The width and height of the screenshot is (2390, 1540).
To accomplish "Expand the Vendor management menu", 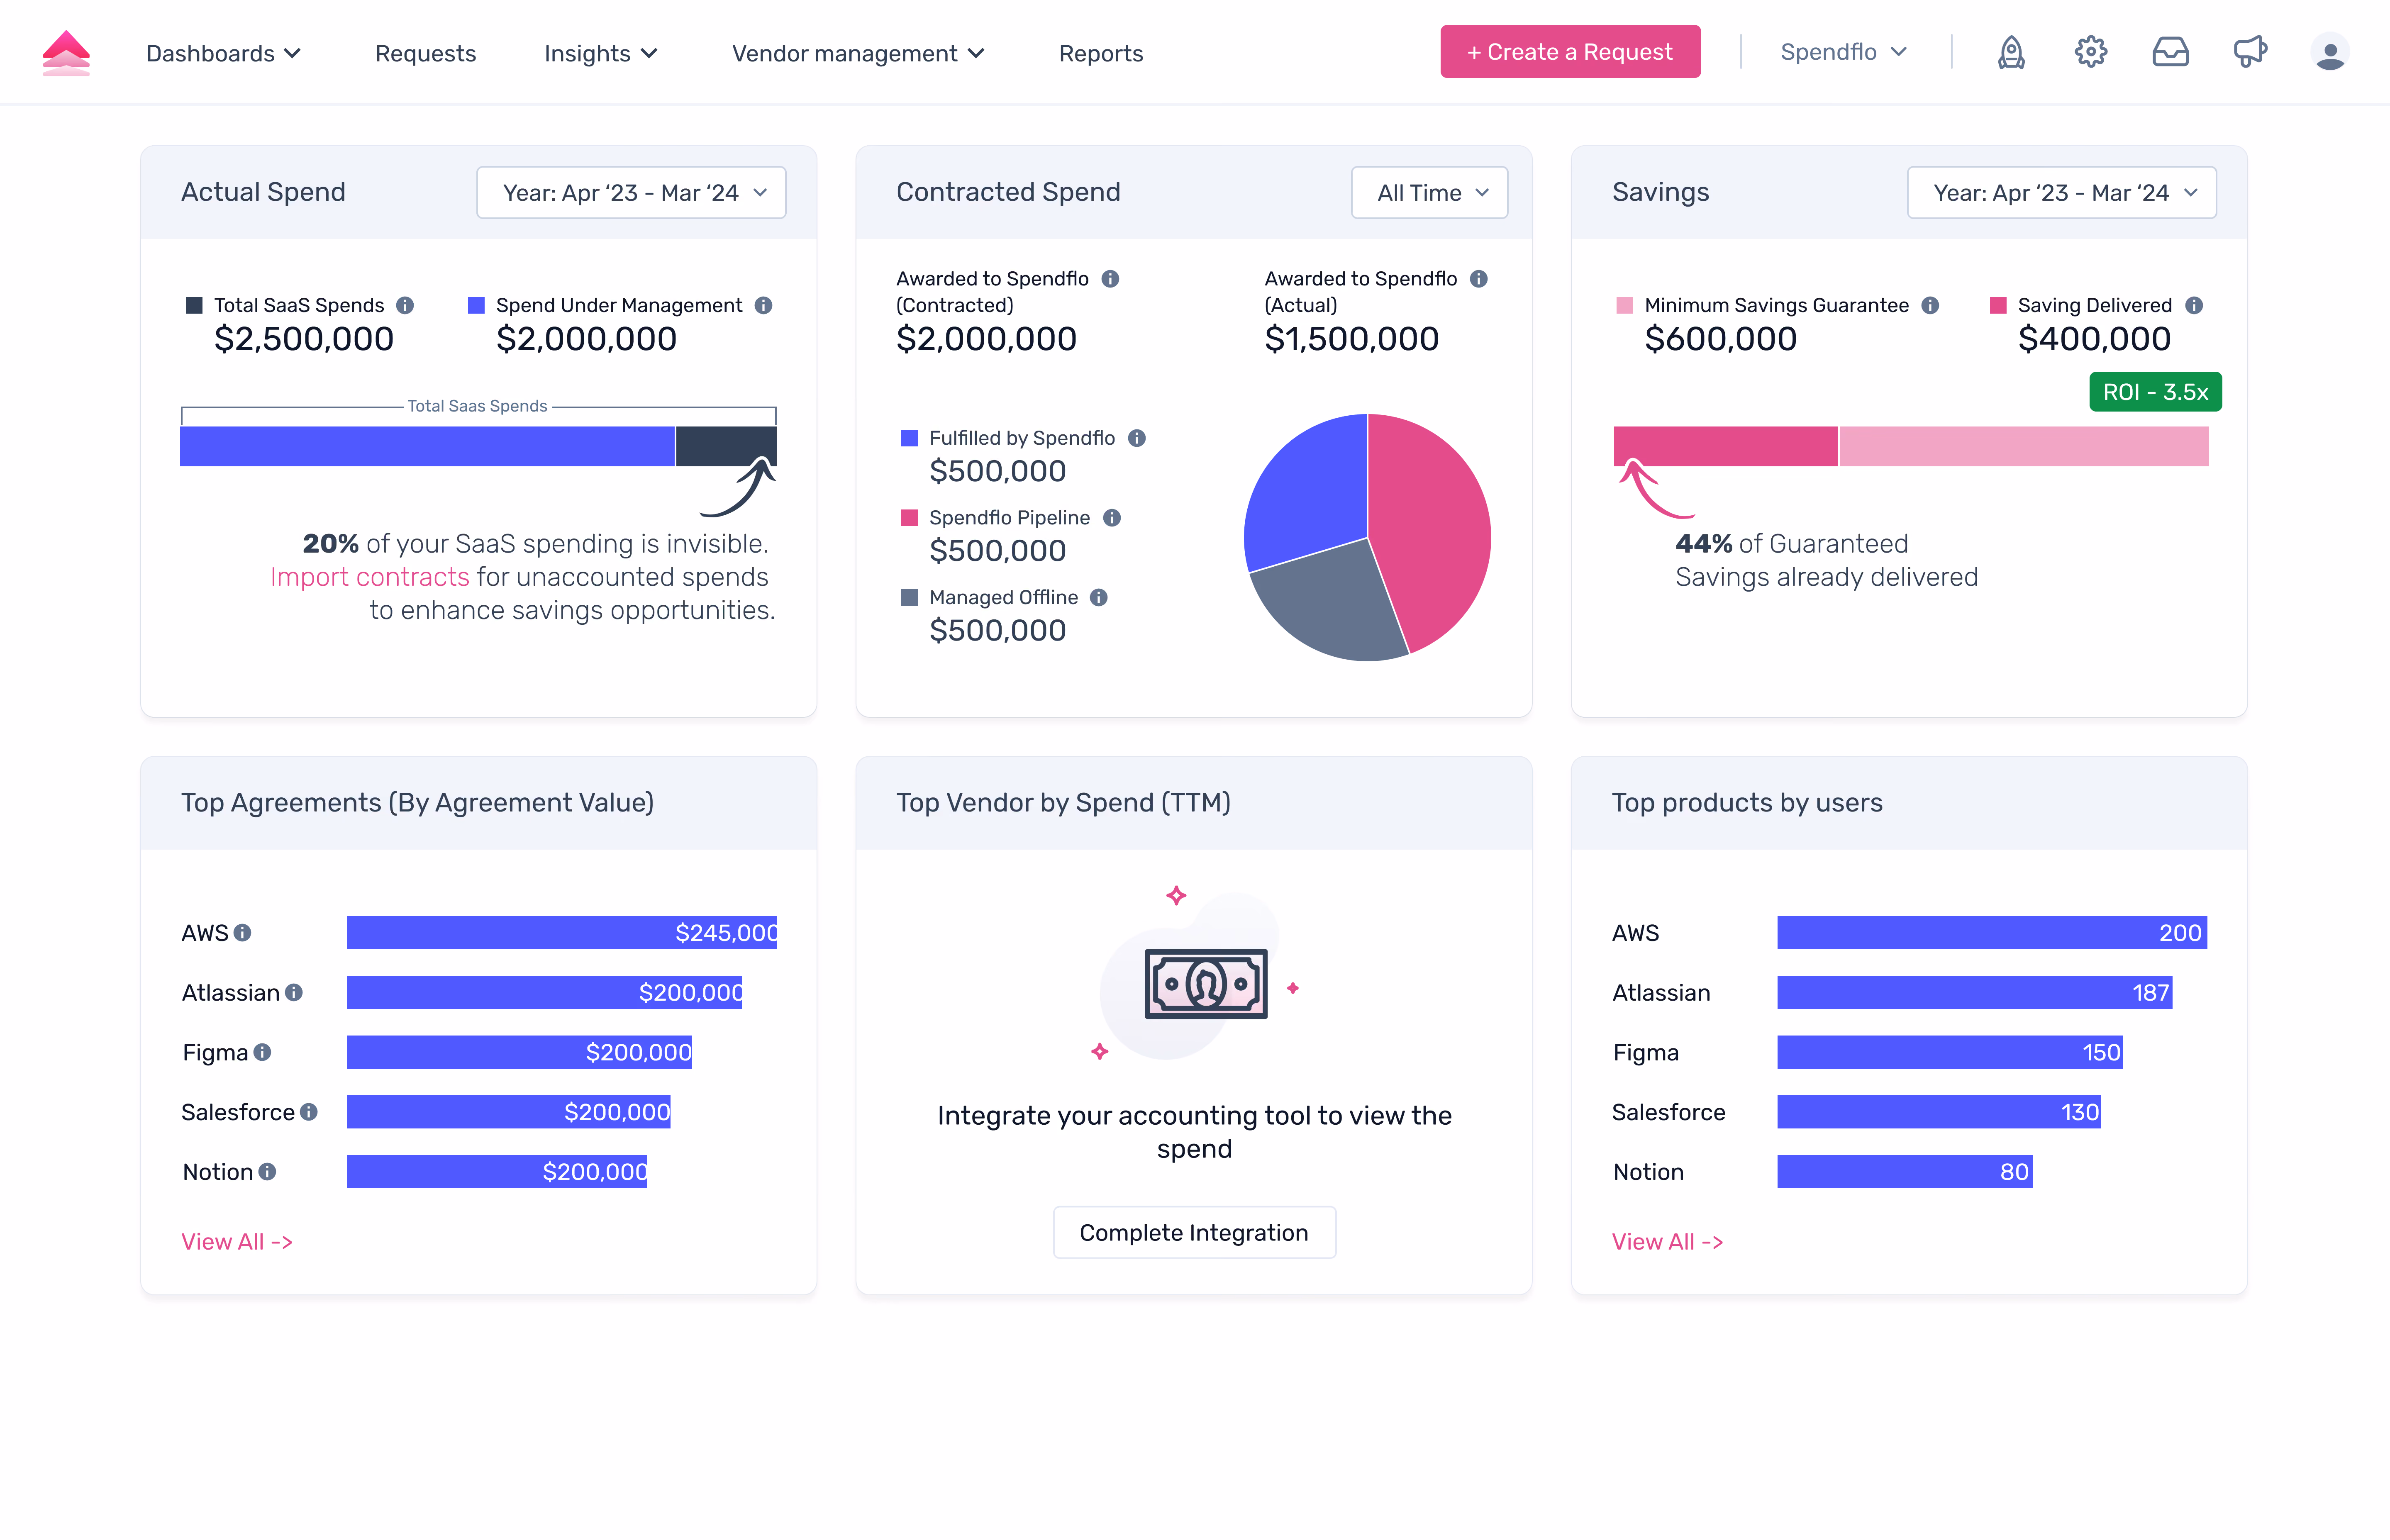I will [x=858, y=53].
